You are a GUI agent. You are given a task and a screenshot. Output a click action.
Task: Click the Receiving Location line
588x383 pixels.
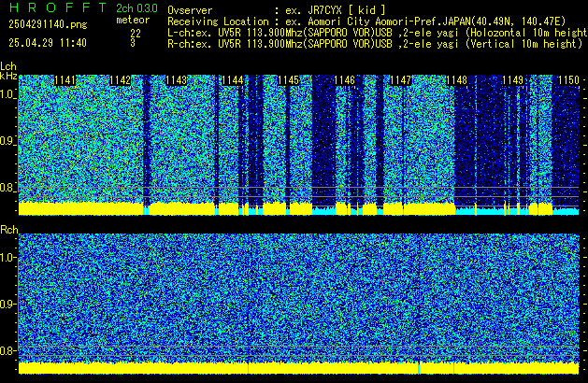tap(366, 21)
